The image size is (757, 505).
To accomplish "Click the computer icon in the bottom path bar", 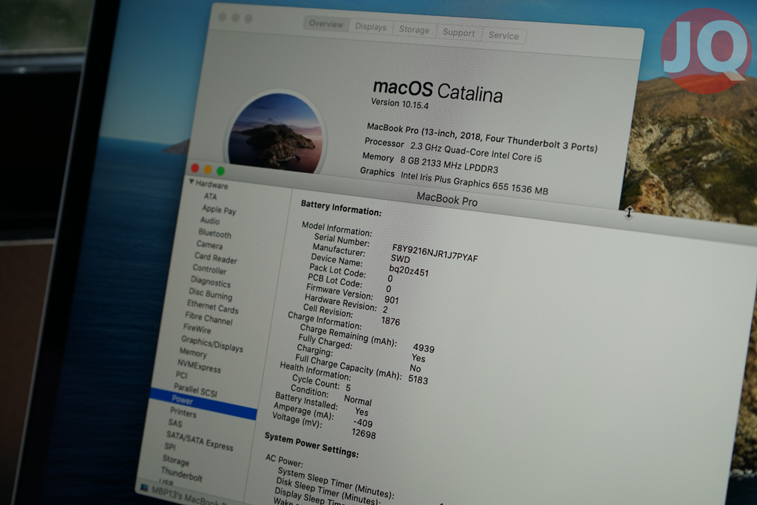I will tap(144, 488).
